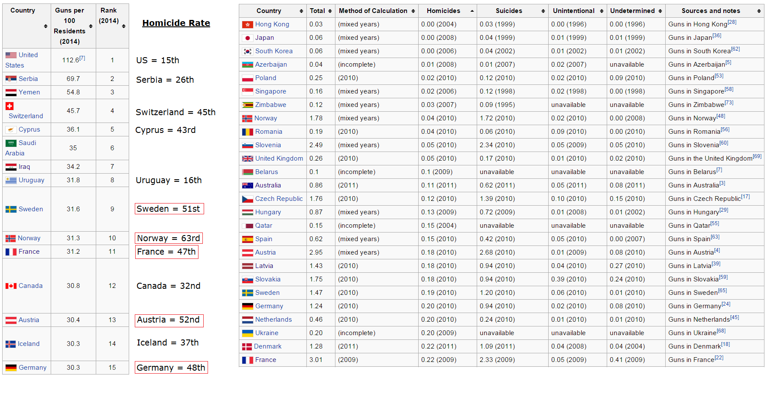774x394 pixels.
Task: Open the Azerbaijan link
Action: (x=271, y=65)
